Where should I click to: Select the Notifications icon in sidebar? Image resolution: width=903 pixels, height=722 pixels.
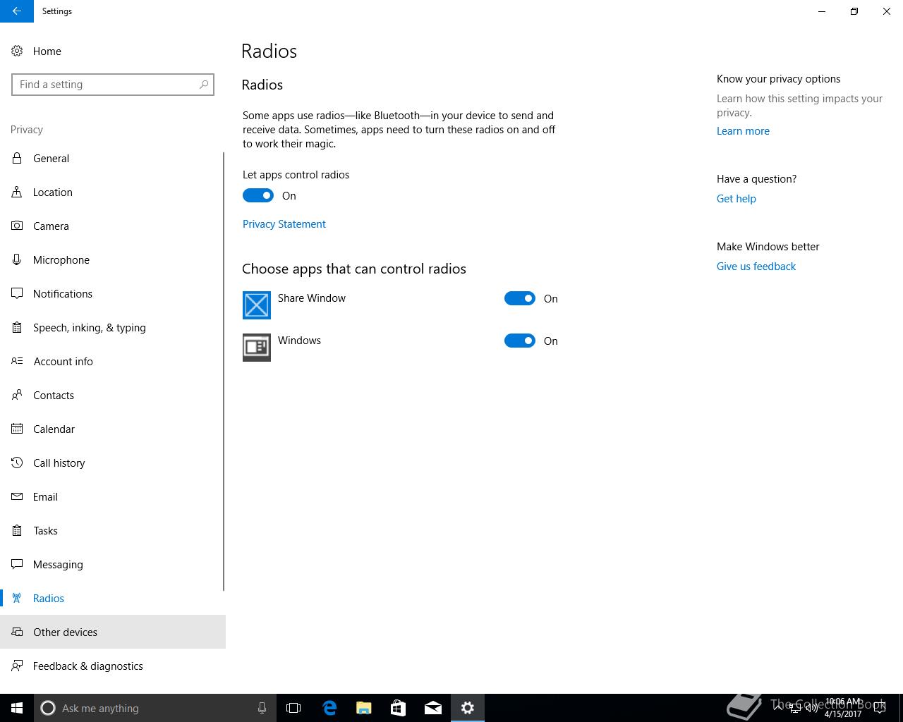pos(17,293)
